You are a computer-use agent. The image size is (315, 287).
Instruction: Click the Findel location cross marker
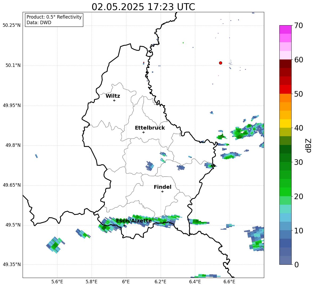[162, 192]
